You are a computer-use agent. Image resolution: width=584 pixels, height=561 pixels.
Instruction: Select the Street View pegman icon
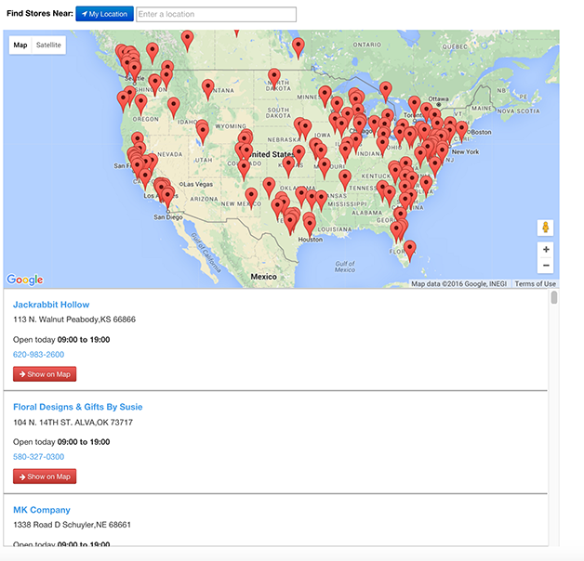pyautogui.click(x=545, y=227)
